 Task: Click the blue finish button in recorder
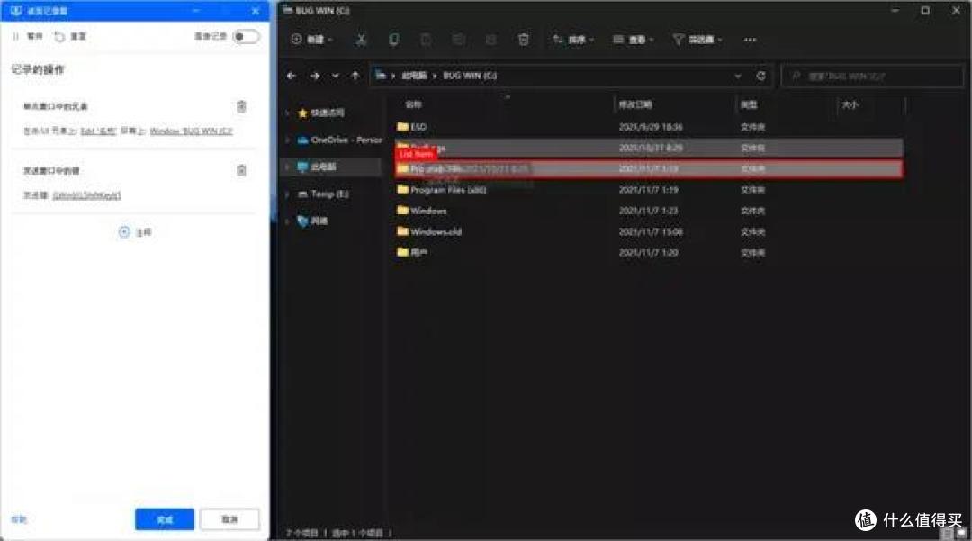tap(165, 519)
